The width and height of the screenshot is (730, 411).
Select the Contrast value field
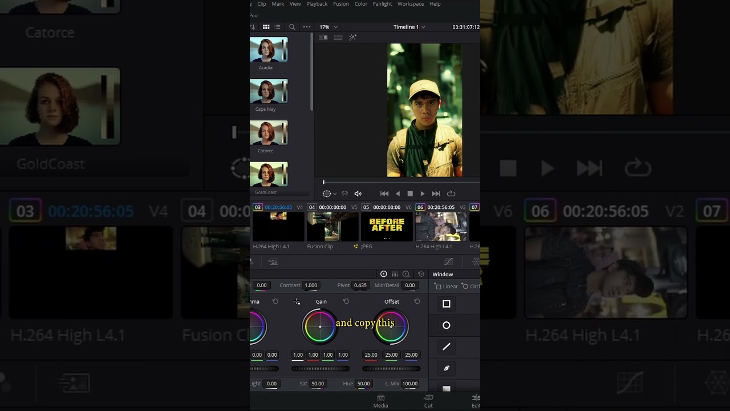pos(311,285)
